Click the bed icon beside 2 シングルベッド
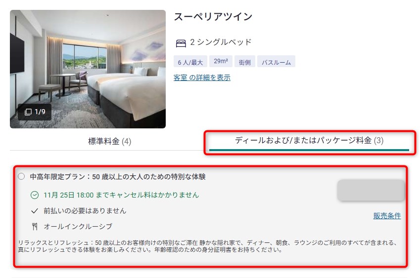Viewport: 420px width, 278px height. [181, 43]
